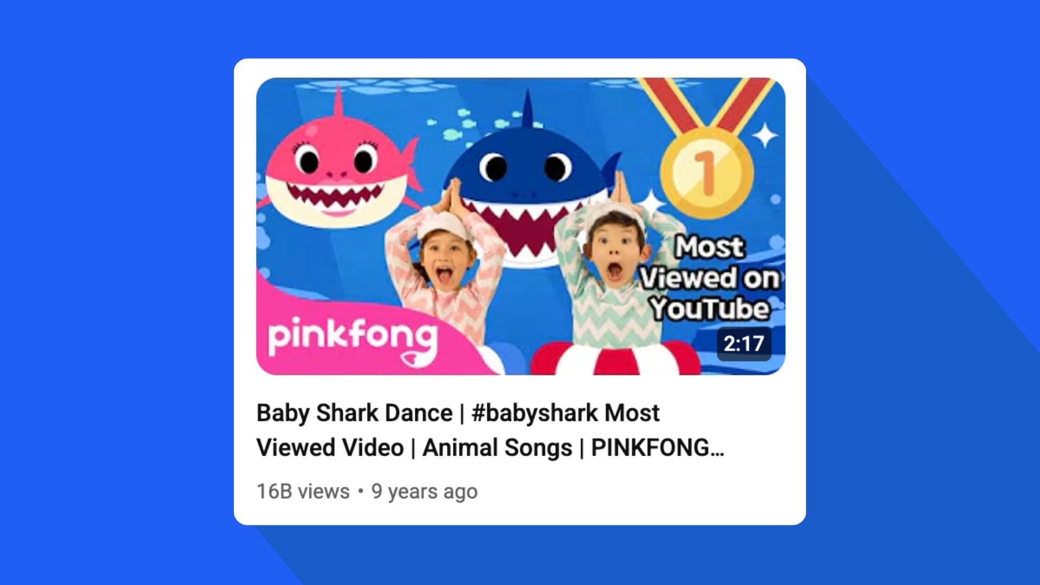Click empty white area beside views text
The image size is (1040, 585).
coord(639,492)
